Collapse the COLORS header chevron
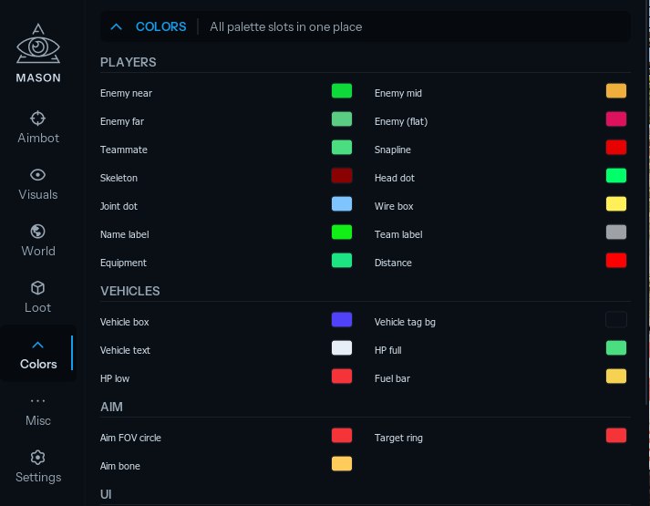Viewport: 650px width, 506px height. pos(116,27)
